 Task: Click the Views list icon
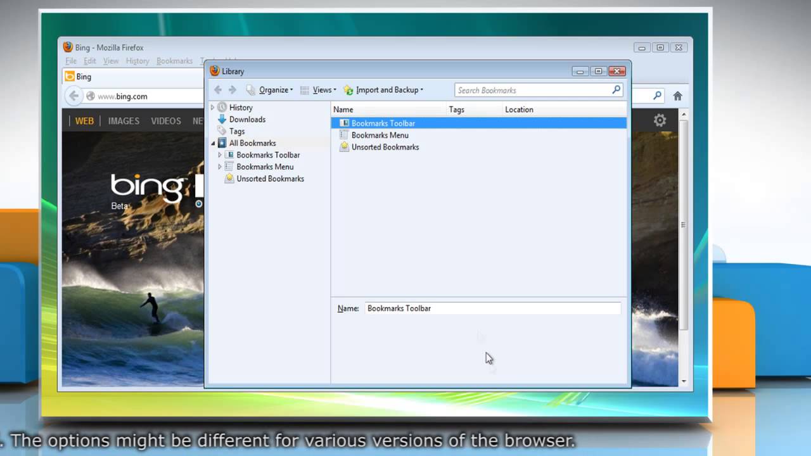pos(305,90)
